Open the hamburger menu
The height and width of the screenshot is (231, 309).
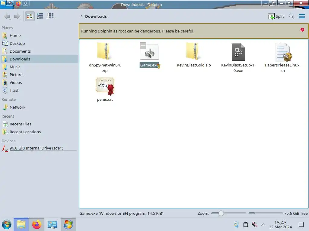coord(302,16)
